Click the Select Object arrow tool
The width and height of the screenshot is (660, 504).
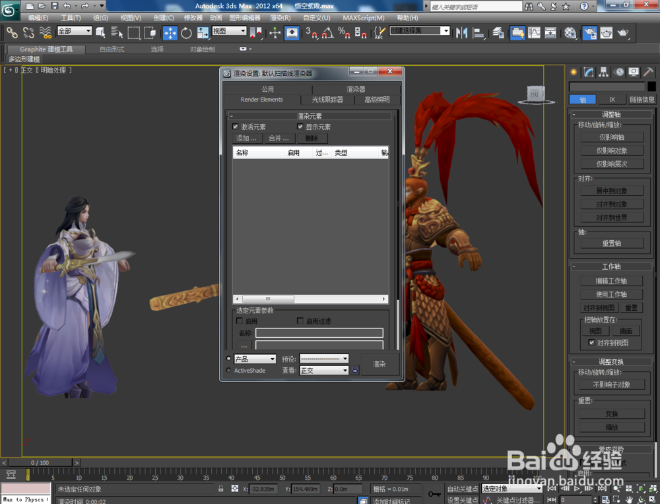[x=100, y=32]
